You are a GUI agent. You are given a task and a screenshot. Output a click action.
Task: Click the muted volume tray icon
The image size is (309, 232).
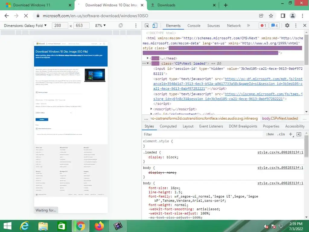point(266,226)
